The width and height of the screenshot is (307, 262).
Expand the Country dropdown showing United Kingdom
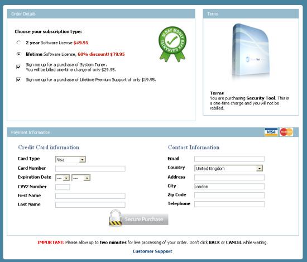229,168
